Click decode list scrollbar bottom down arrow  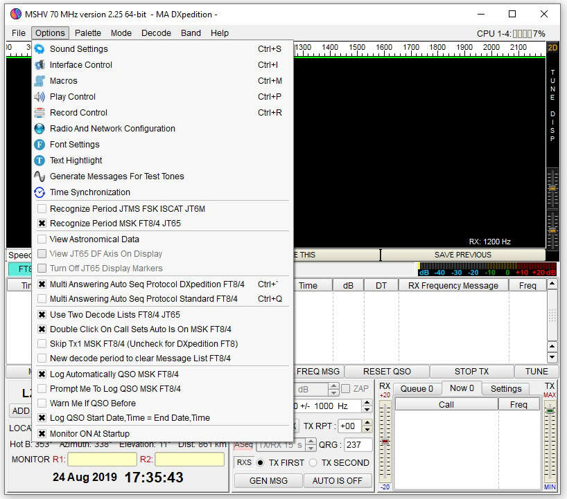[x=552, y=357]
